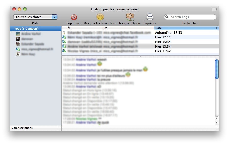Screen dimensions: 229x145
Task: Sort by the À column header
Action: click(84, 28)
